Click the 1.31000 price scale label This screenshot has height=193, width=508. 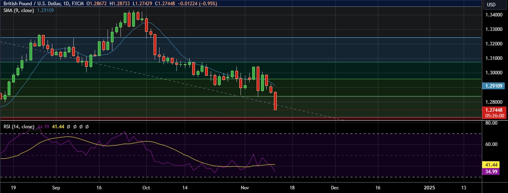[x=494, y=58]
